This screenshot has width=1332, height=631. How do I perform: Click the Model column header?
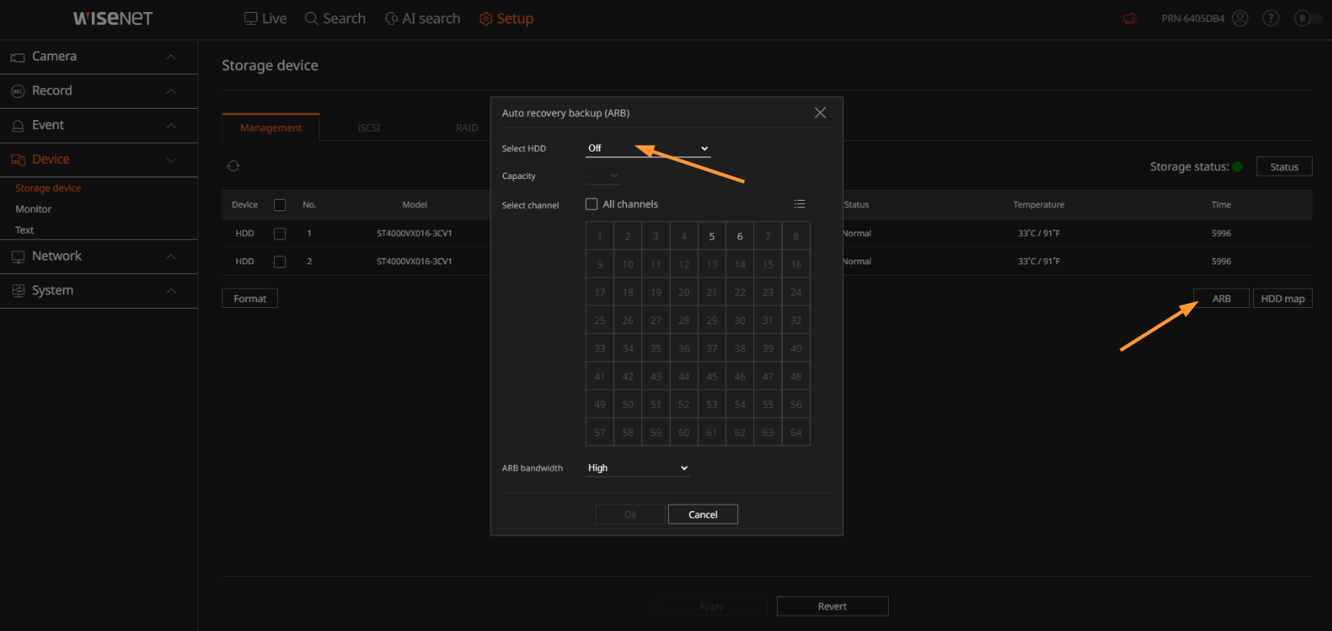tap(414, 205)
